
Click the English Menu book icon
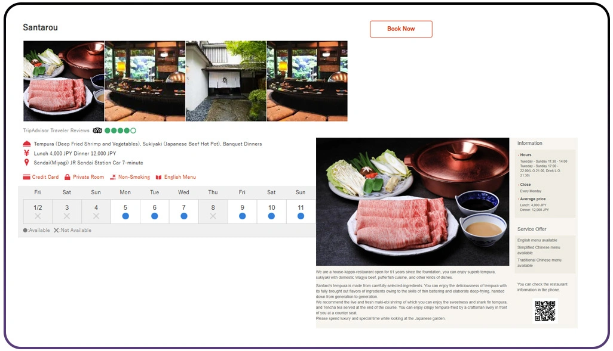click(x=159, y=177)
